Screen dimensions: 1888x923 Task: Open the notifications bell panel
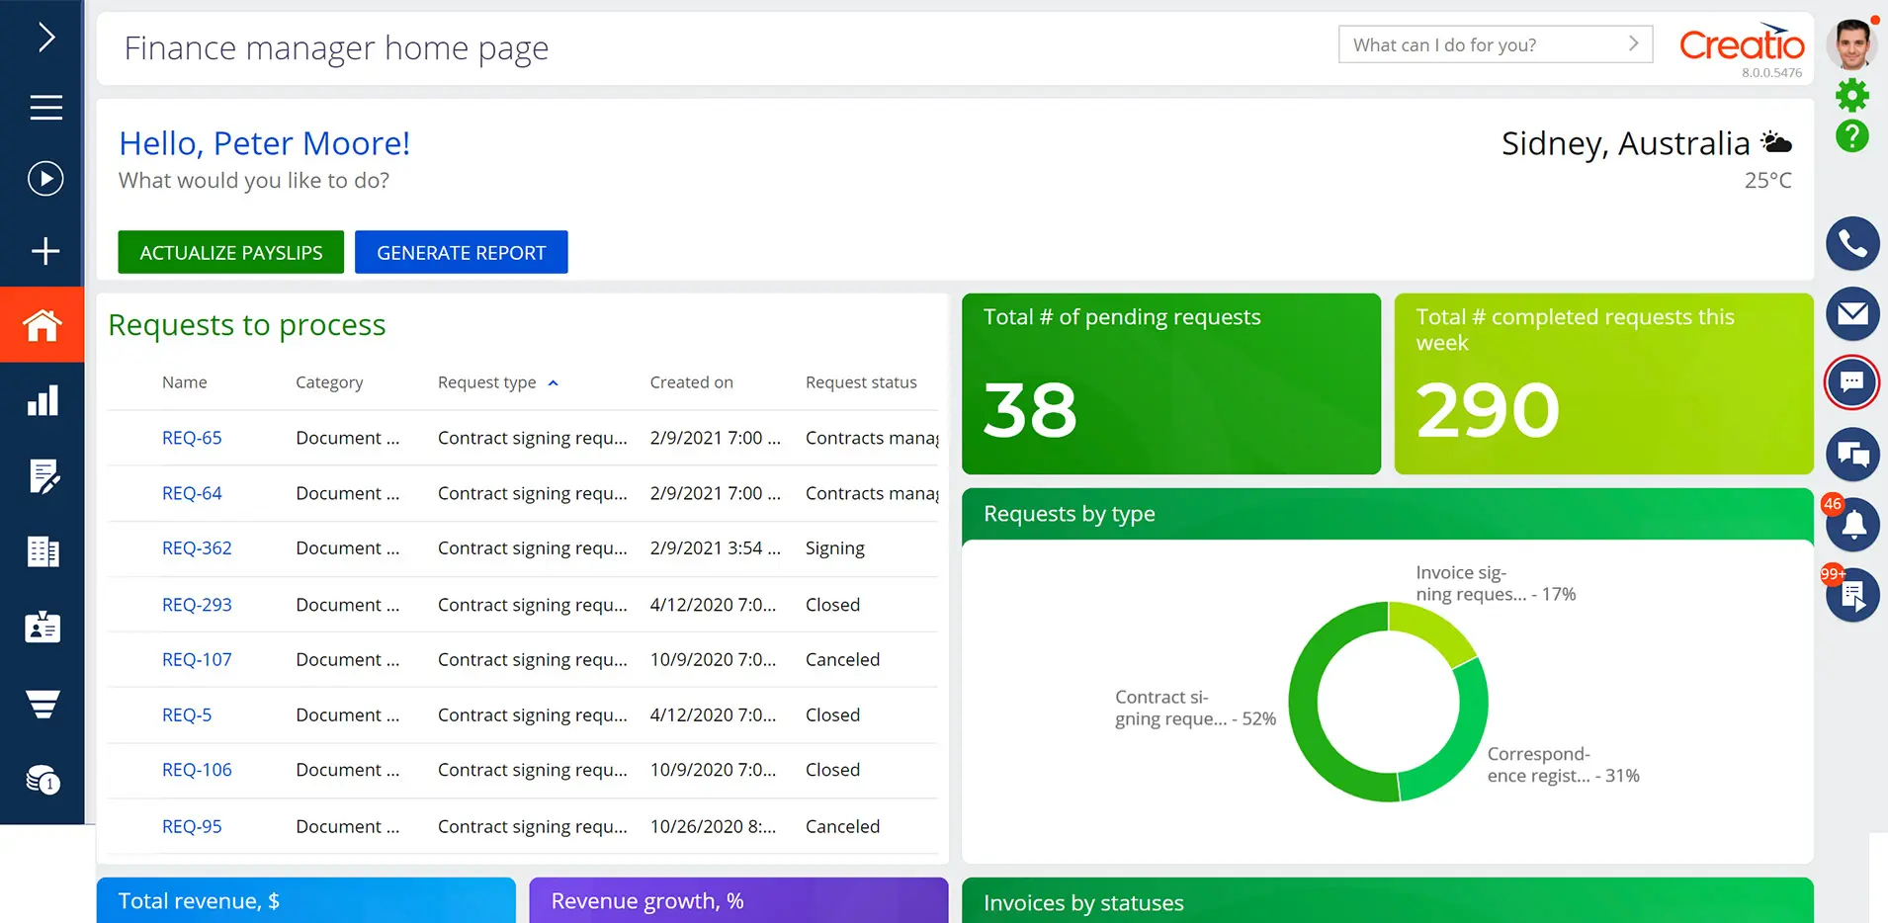click(1853, 525)
